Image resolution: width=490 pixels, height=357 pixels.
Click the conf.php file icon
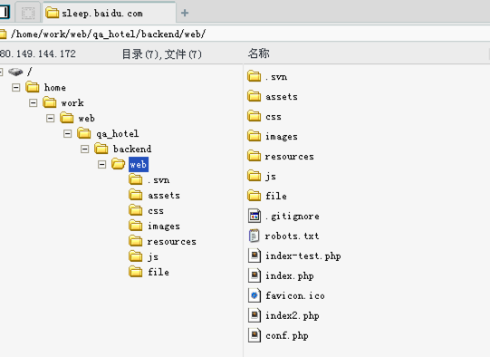pyautogui.click(x=255, y=335)
